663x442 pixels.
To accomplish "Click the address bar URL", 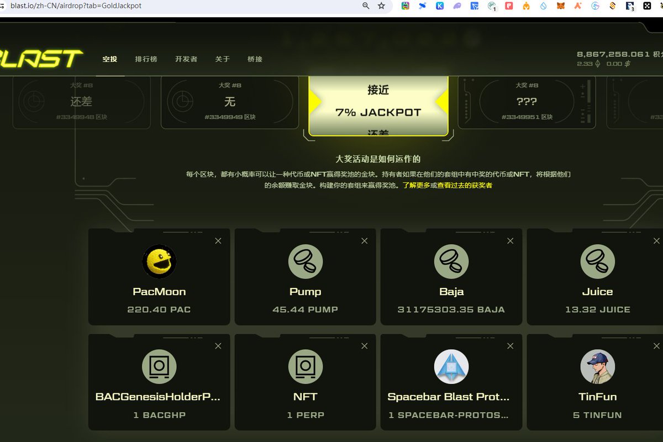I will click(76, 6).
